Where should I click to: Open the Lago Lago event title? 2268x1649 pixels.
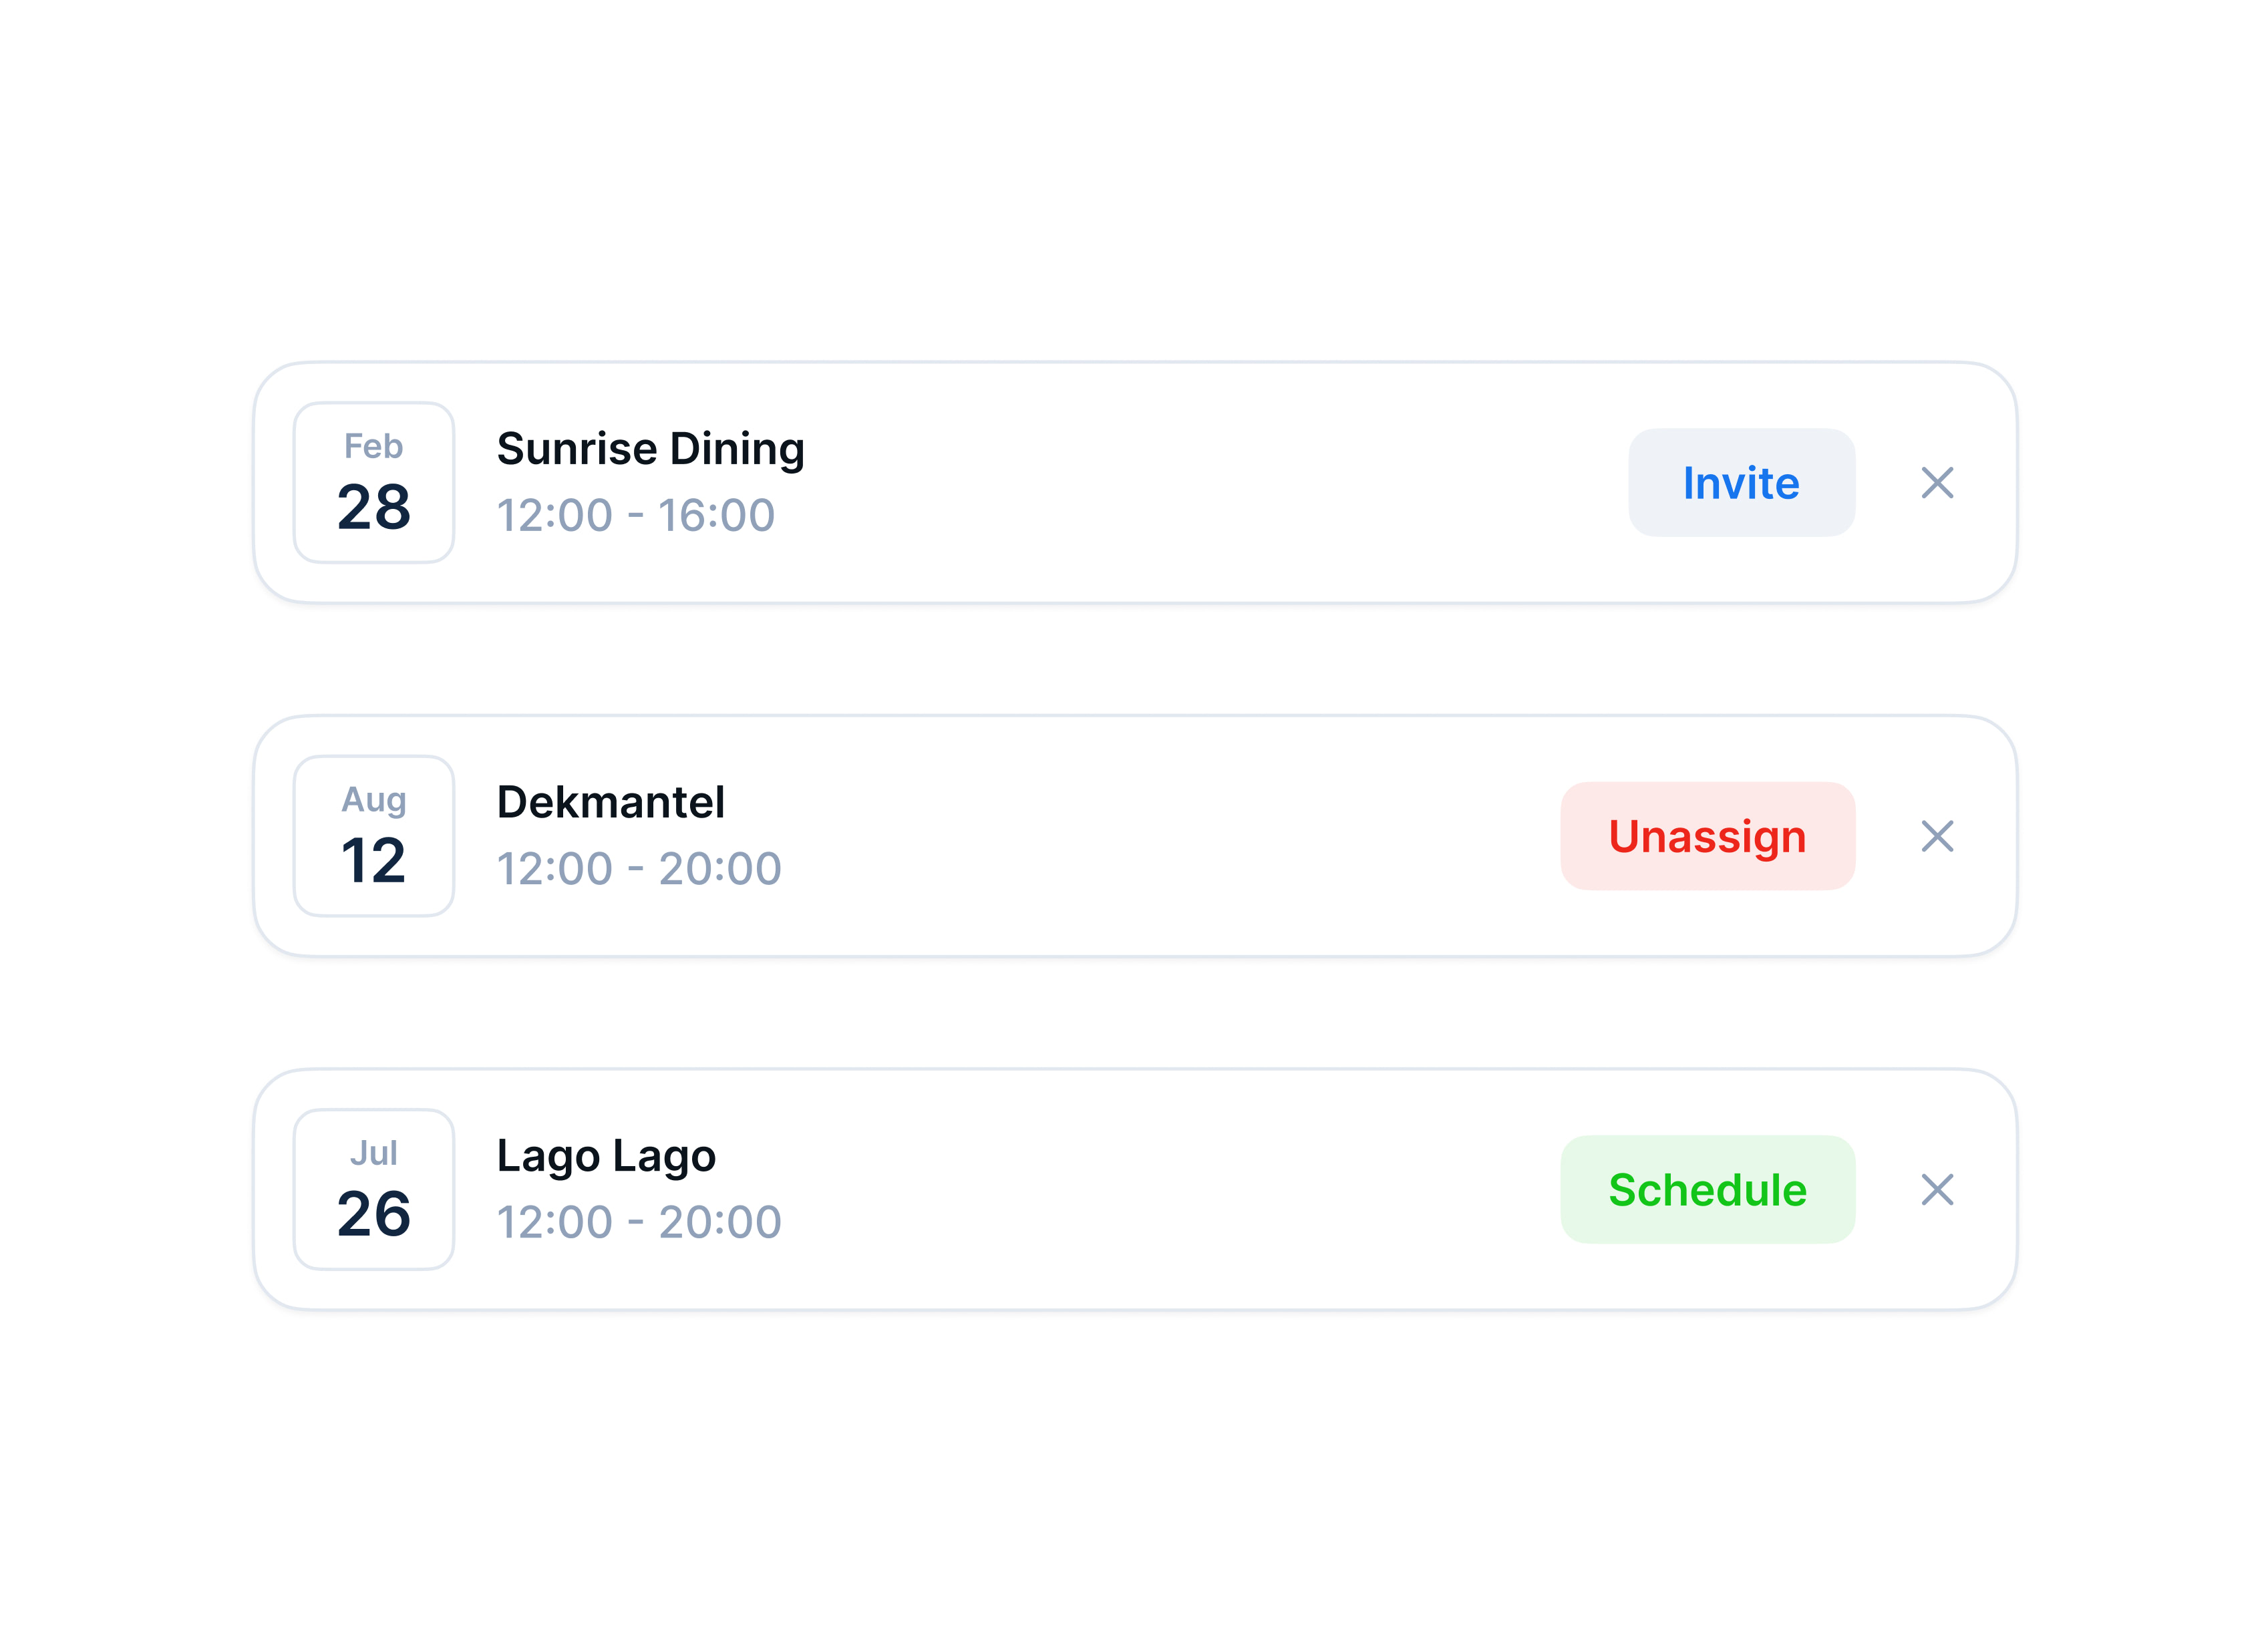tap(606, 1155)
